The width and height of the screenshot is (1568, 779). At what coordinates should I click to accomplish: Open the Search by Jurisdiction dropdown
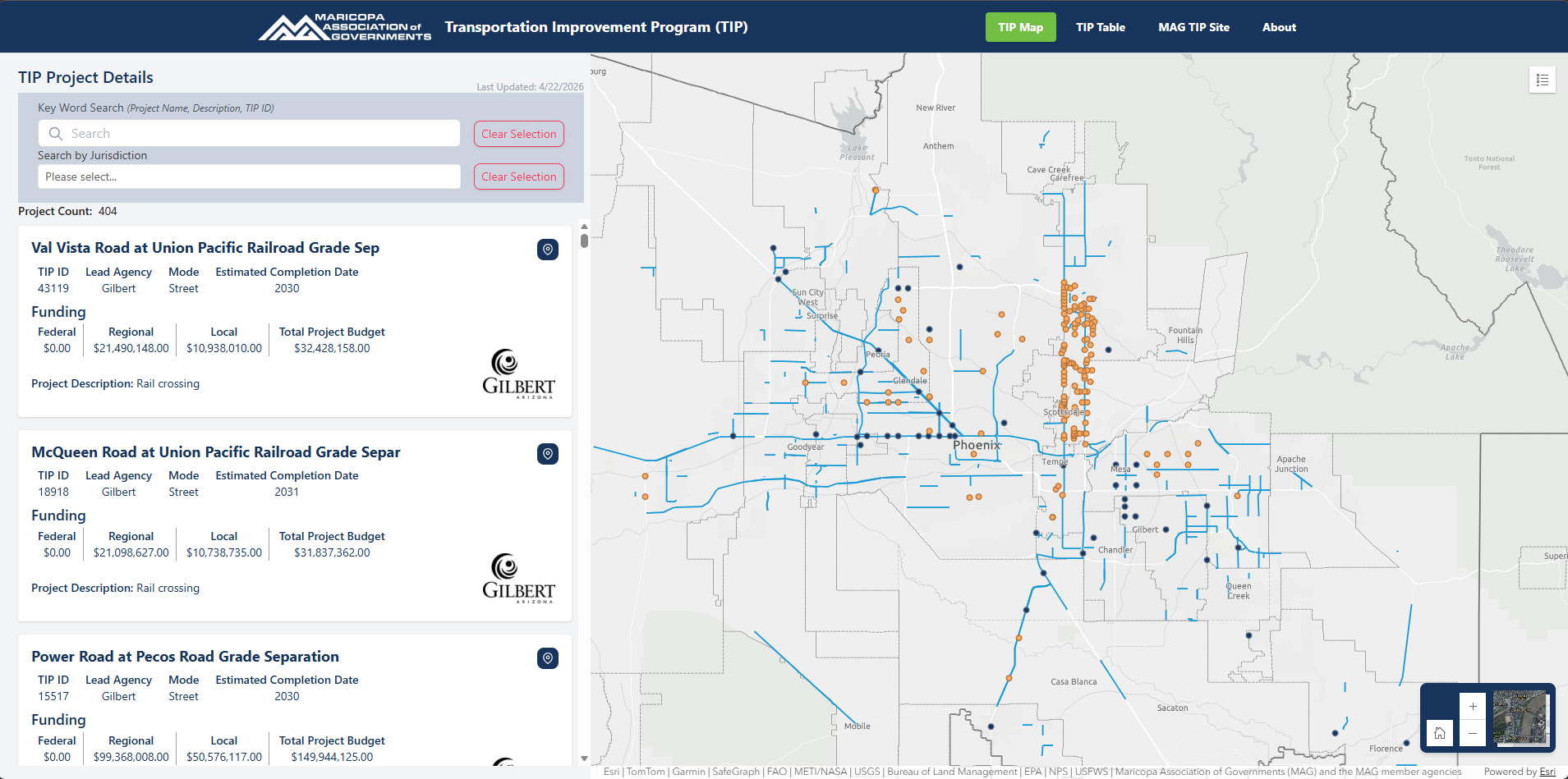click(x=249, y=176)
